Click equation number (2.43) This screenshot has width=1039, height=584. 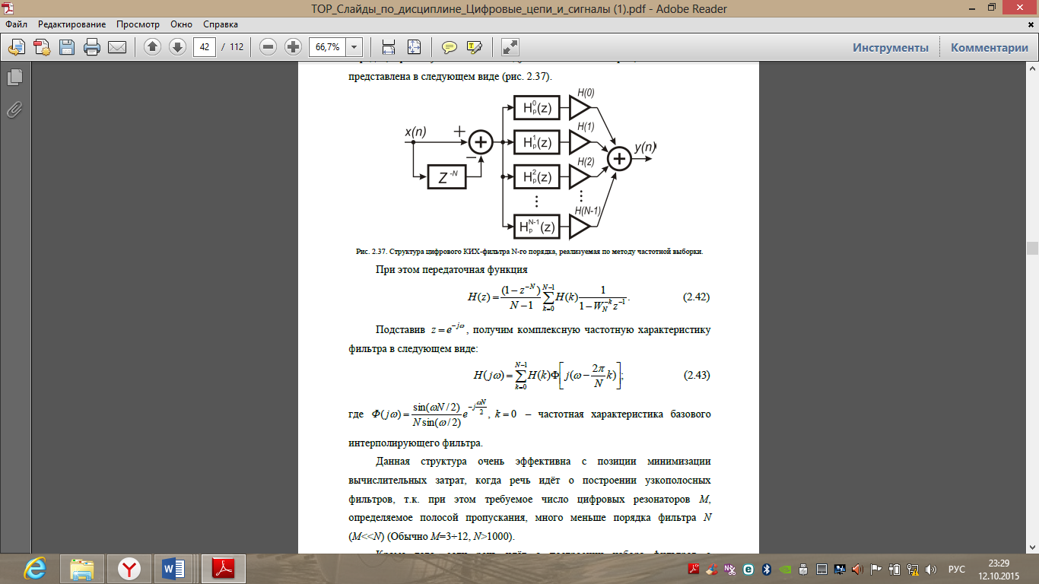[696, 375]
